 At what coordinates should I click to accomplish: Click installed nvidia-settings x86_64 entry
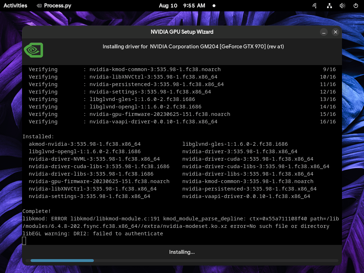(x=89, y=196)
